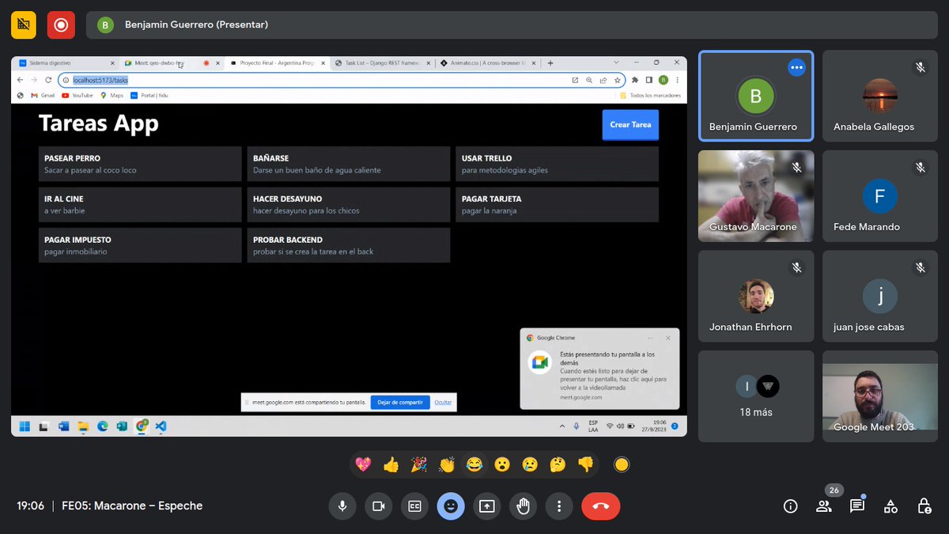Toggle the emoji reactions bar
This screenshot has width=949, height=534.
tap(451, 506)
